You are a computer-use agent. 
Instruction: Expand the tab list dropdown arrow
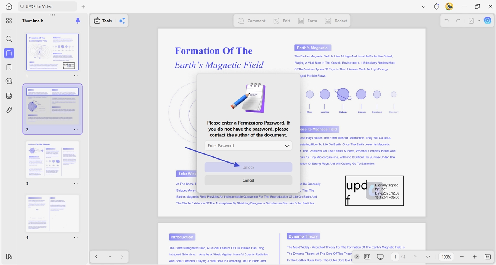tap(423, 6)
